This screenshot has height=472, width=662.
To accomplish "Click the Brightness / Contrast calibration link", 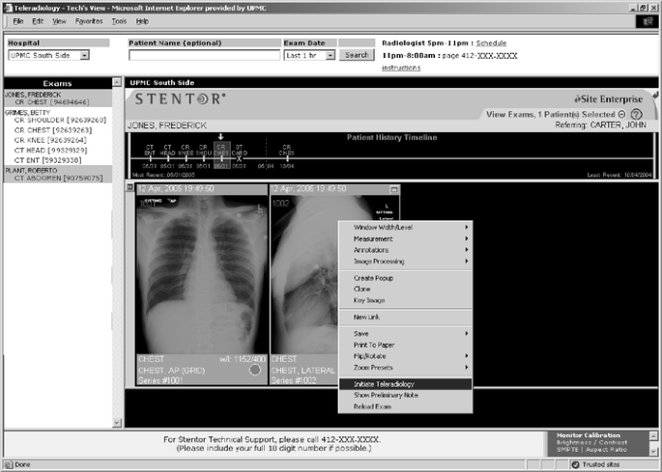I will tap(591, 442).
